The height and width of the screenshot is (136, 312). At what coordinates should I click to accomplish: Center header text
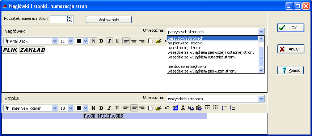[x=134, y=41]
